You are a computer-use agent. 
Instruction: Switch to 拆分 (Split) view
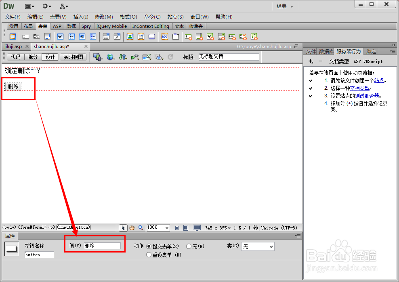tap(33, 57)
